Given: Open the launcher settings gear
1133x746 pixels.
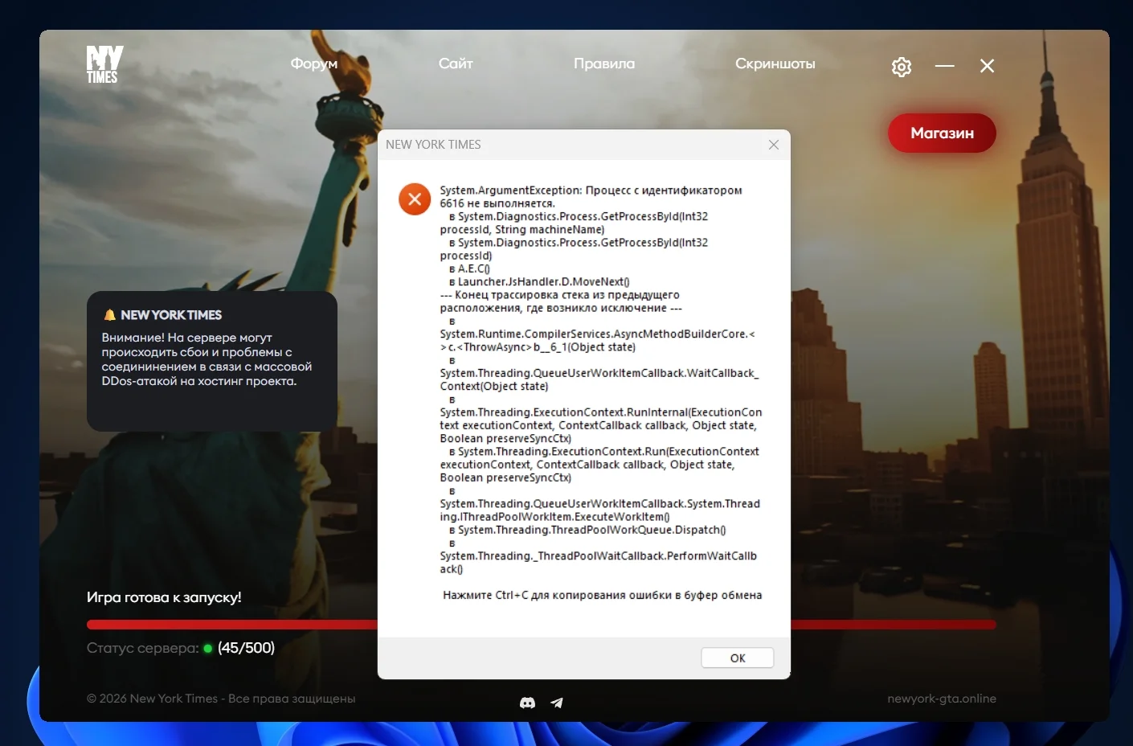Looking at the screenshot, I should [902, 67].
